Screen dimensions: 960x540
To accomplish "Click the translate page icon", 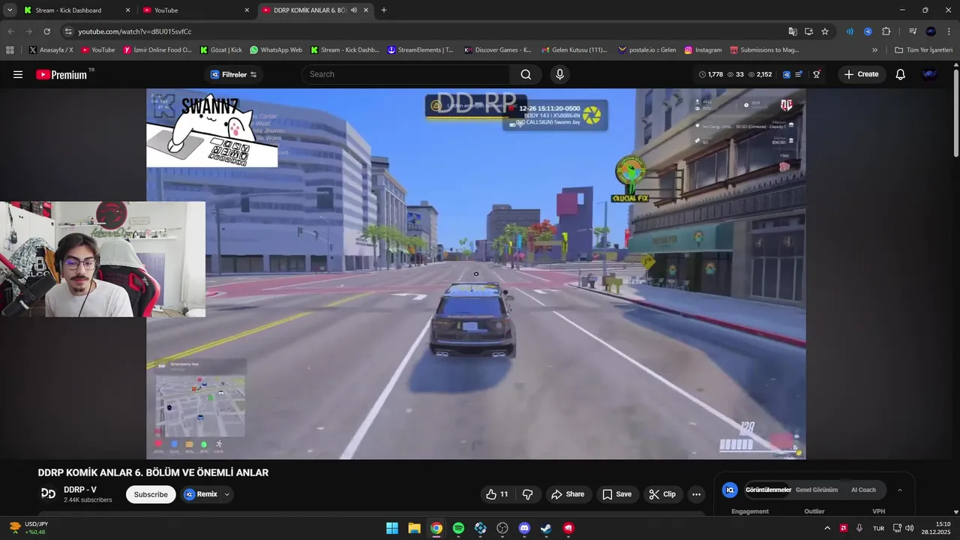I will pyautogui.click(x=793, y=31).
